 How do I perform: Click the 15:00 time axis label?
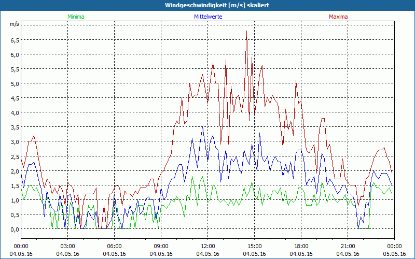click(254, 246)
